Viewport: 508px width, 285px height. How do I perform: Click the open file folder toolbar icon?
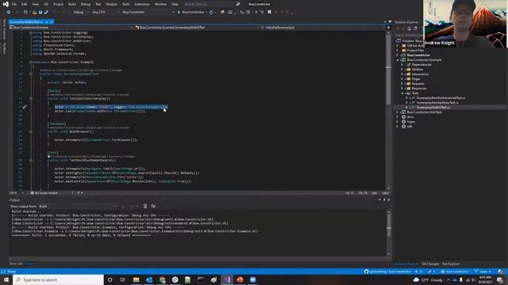click(34, 13)
